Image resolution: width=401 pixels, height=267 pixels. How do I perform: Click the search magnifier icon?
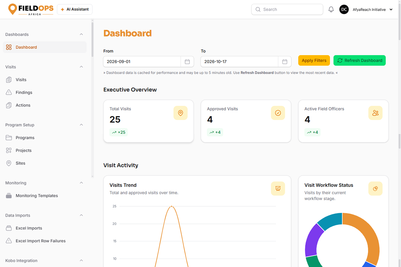258,10
